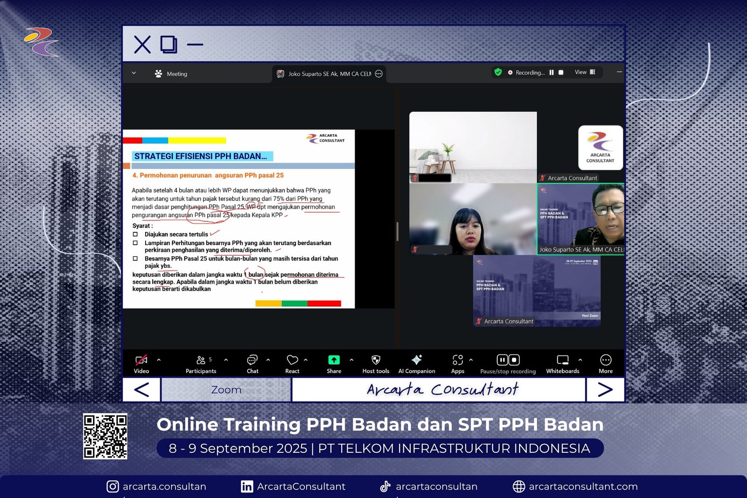This screenshot has width=747, height=498.
Task: Open the Apps icon
Action: [x=458, y=360]
